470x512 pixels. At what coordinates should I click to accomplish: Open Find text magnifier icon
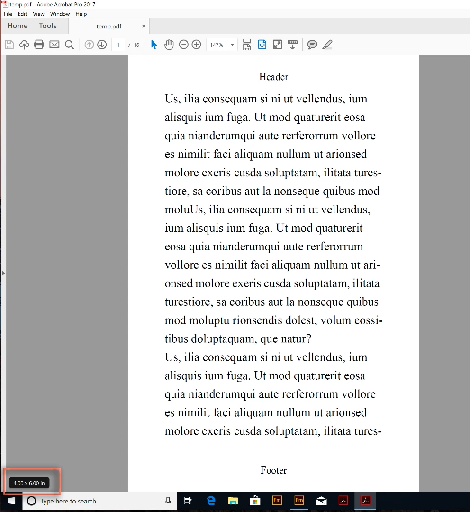pyautogui.click(x=69, y=45)
